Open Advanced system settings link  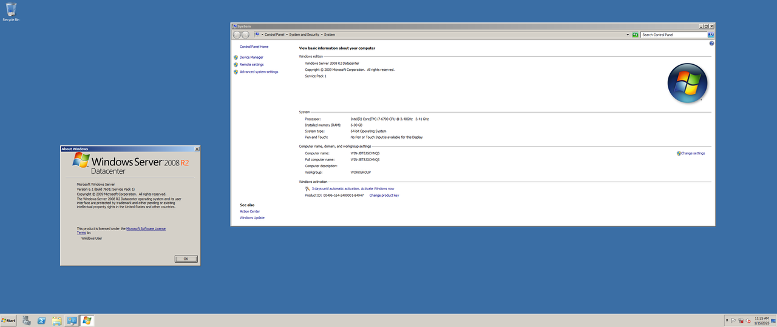(259, 71)
